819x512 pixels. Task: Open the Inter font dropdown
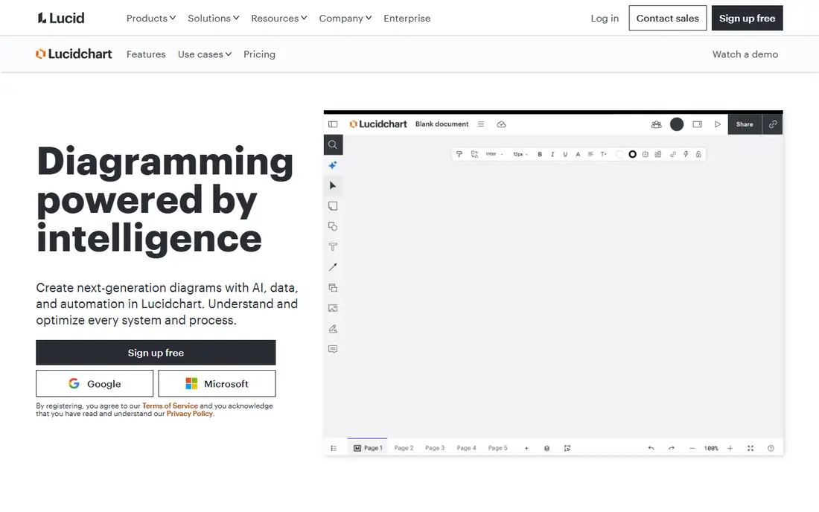coord(494,154)
